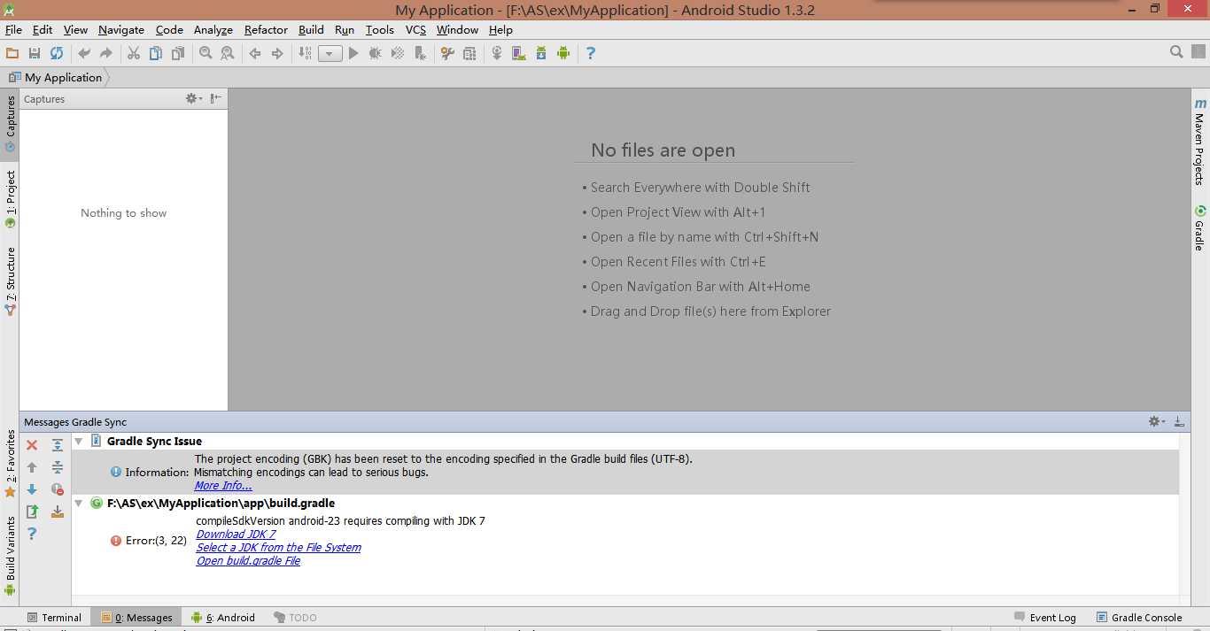Click the Paste icon in toolbar

tap(178, 53)
